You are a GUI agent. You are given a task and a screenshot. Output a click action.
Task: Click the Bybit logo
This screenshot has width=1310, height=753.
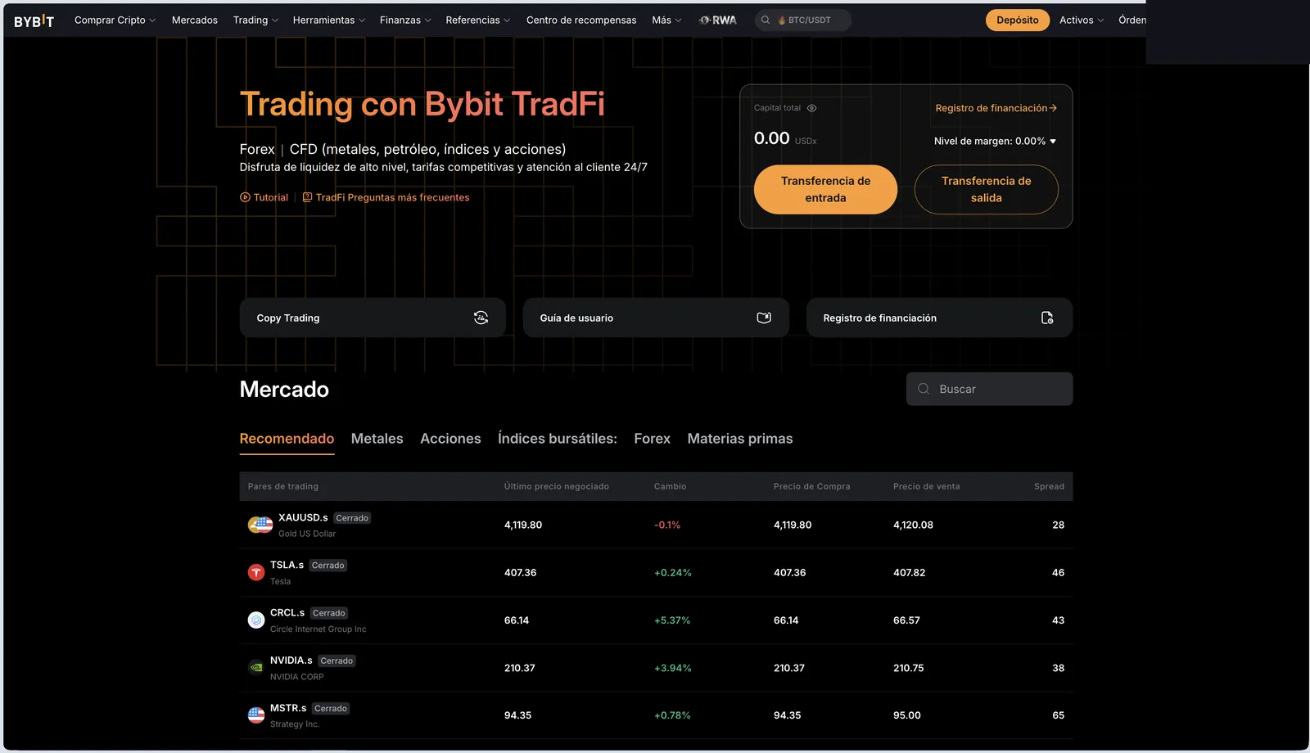[x=34, y=20]
